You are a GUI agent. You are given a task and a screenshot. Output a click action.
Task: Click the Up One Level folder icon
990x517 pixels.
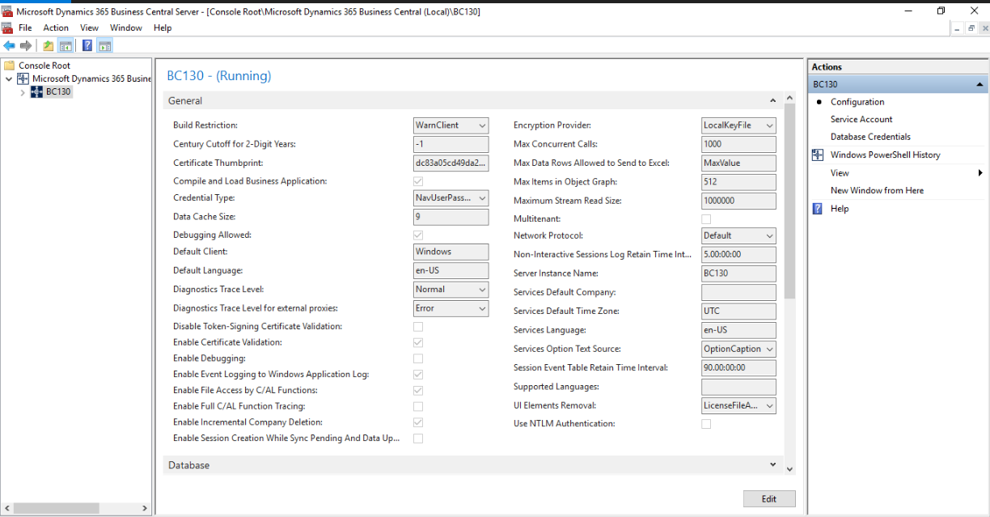[49, 46]
